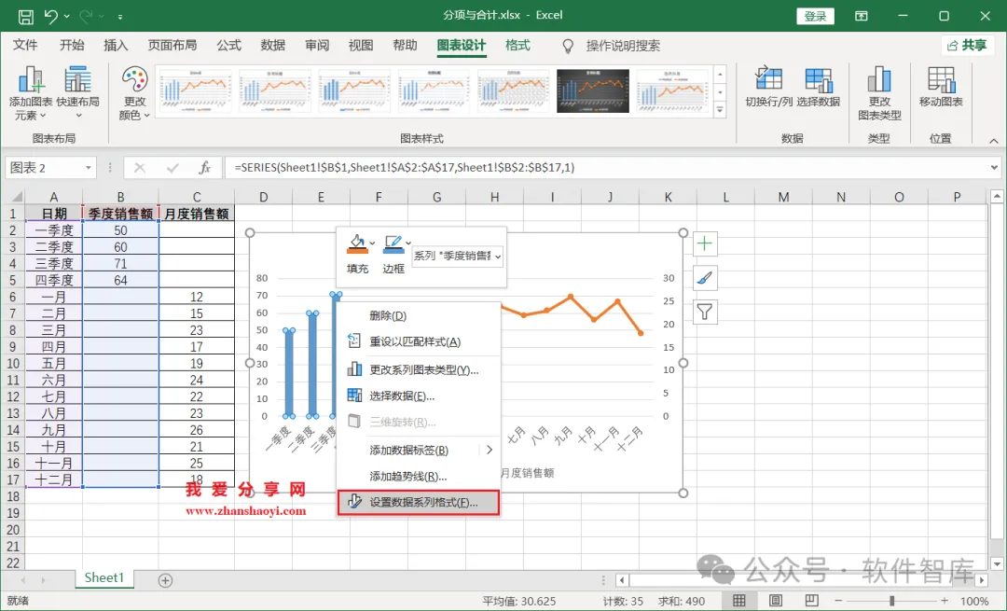Switch to the Formulas (公式) tab
Screen dimensions: 1007x611
tap(228, 45)
